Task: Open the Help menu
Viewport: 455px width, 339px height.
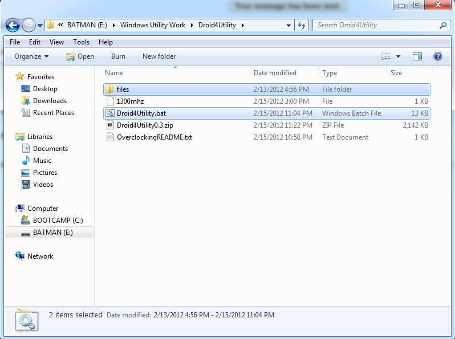Action: 105,42
